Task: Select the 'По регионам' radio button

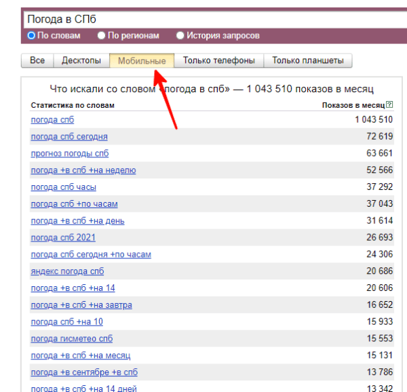Action: (x=101, y=35)
